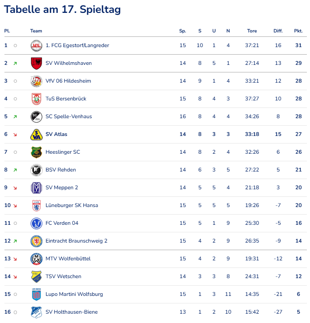The height and width of the screenshot is (323, 310).
Task: Click the 1. FCG Egestorf/Langreder club crest
Action: (x=36, y=45)
